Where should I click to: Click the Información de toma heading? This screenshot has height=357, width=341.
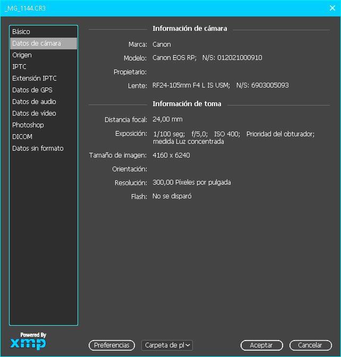tap(187, 104)
